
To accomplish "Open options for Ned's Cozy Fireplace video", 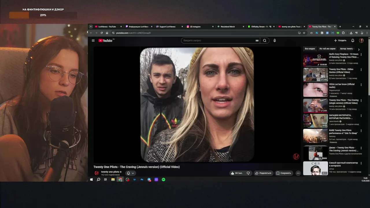I will pyautogui.click(x=361, y=54).
